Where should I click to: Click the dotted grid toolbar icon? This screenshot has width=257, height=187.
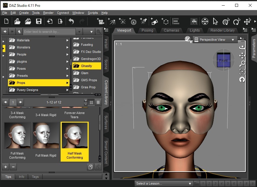(x=194, y=21)
